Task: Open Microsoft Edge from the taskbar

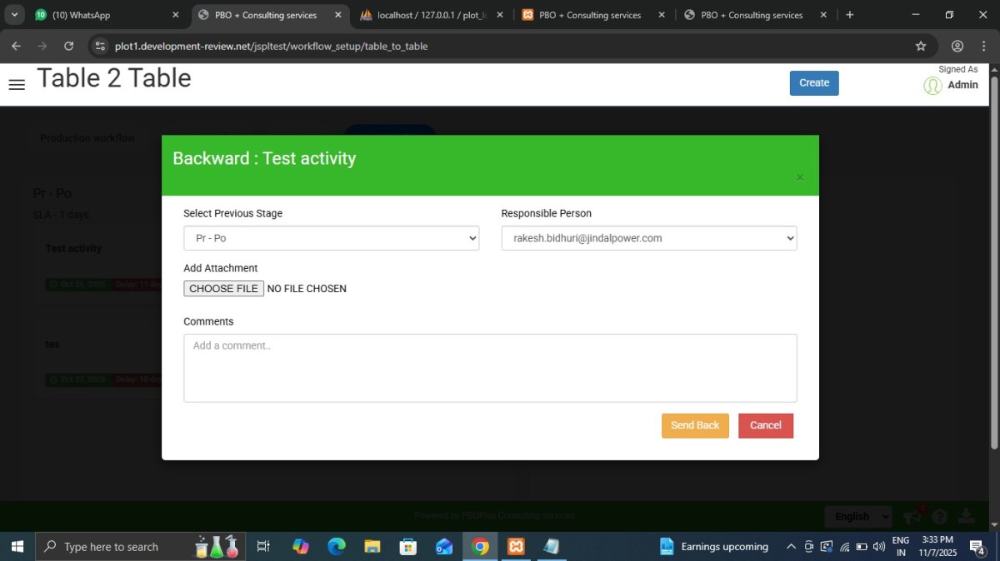Action: pyautogui.click(x=337, y=547)
